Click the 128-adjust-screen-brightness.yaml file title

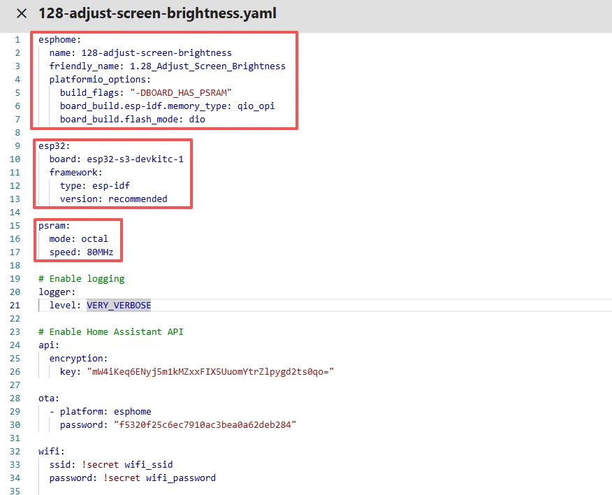[x=157, y=13]
